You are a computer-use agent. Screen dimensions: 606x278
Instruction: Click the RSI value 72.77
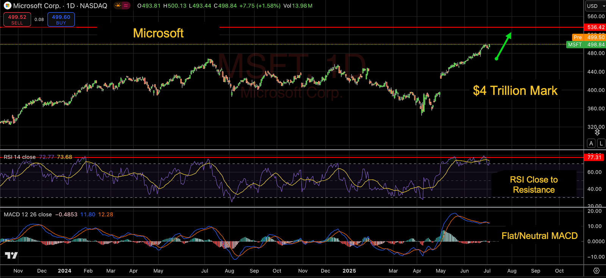point(47,157)
